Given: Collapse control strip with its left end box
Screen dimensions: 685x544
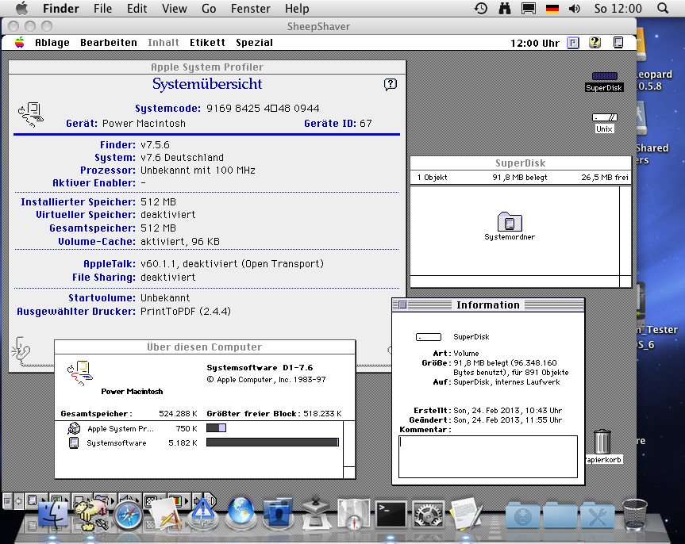Looking at the screenshot, I should click(7, 500).
